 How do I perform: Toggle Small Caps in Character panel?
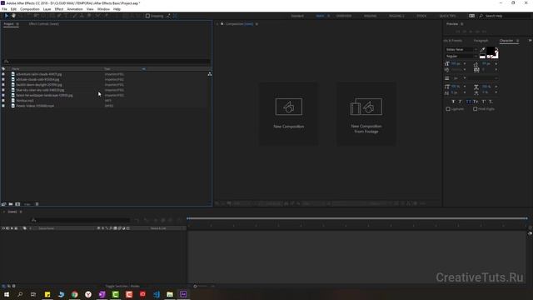coord(476,102)
